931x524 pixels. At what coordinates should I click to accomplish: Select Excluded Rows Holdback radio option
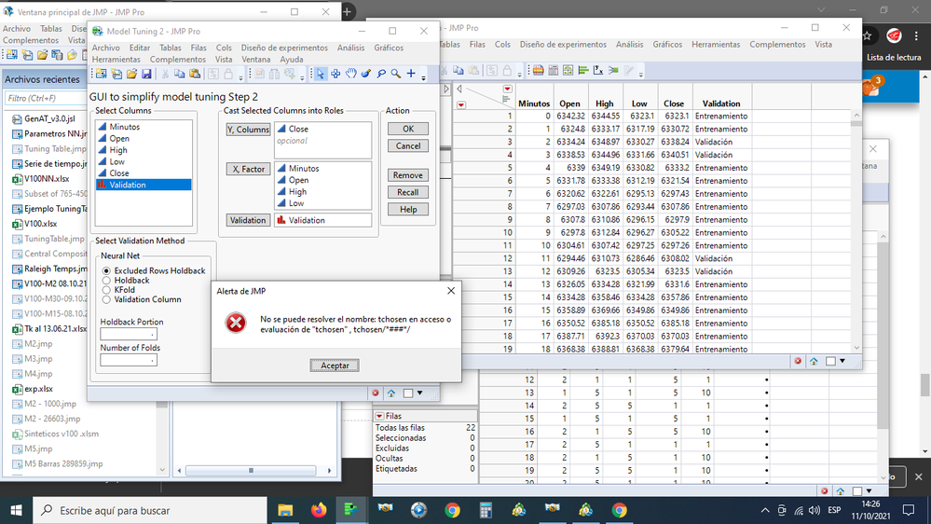pyautogui.click(x=107, y=270)
